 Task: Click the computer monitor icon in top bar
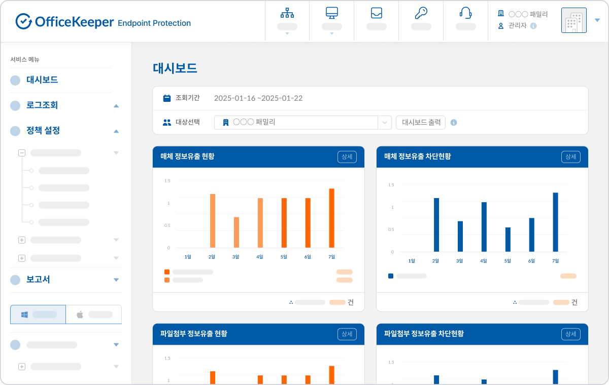click(x=332, y=14)
